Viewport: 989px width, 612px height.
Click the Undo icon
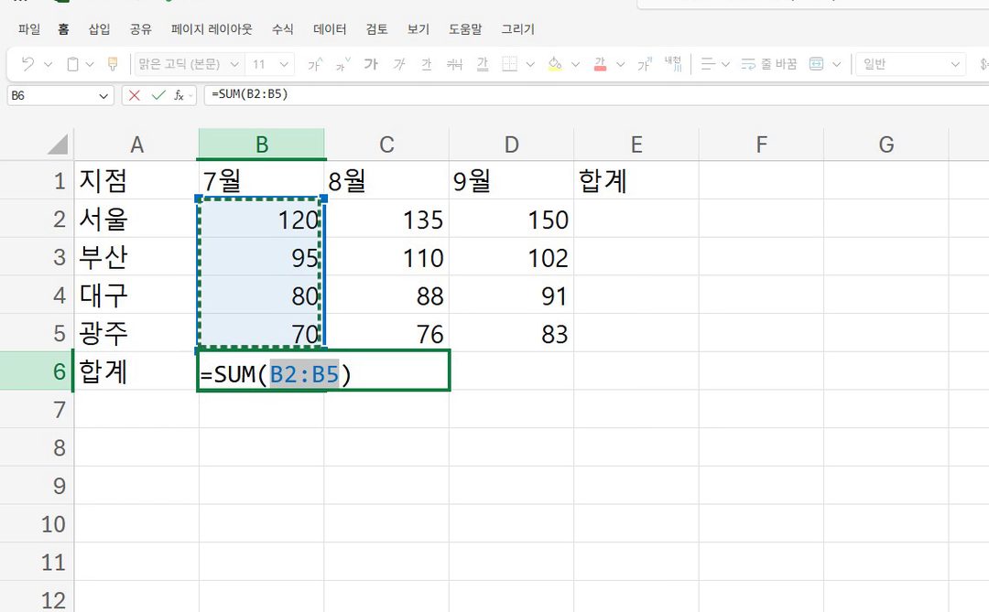point(27,64)
